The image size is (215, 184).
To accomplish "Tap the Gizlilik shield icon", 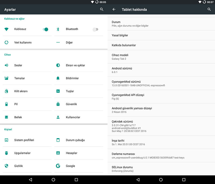I will pyautogui.click(x=6, y=166).
